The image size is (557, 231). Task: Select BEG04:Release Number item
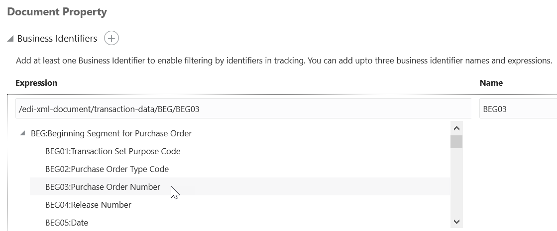[x=88, y=205]
